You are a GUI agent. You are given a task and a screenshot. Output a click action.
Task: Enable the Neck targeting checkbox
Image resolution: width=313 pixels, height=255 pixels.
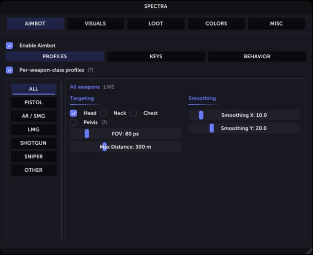click(x=103, y=113)
